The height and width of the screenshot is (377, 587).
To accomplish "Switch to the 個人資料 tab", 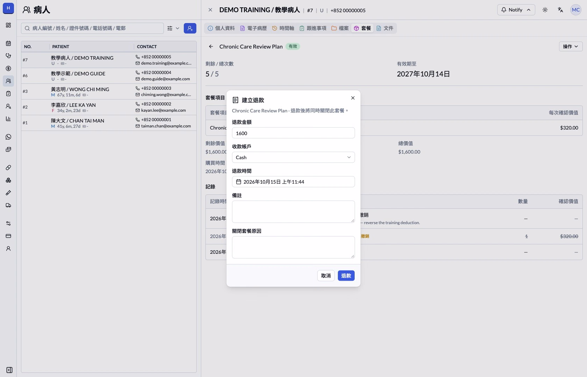I will pyautogui.click(x=221, y=28).
